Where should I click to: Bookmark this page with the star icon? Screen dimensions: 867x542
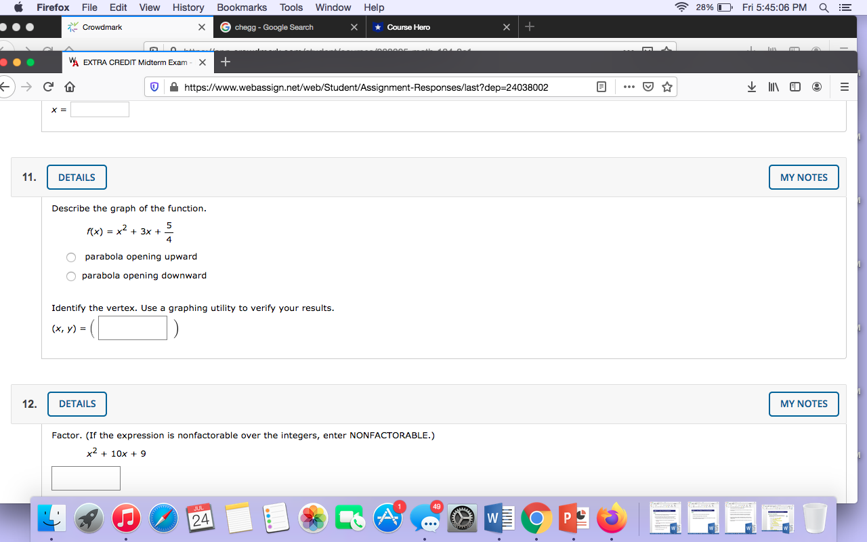click(667, 87)
